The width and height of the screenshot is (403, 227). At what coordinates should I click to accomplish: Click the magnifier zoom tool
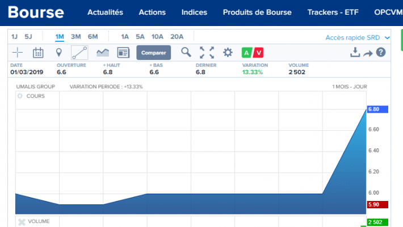(186, 52)
